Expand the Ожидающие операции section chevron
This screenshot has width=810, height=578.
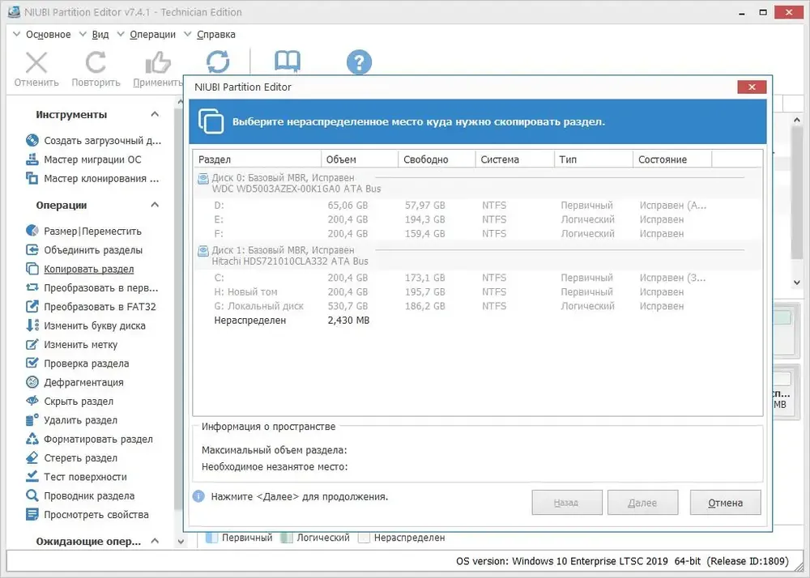click(x=155, y=541)
